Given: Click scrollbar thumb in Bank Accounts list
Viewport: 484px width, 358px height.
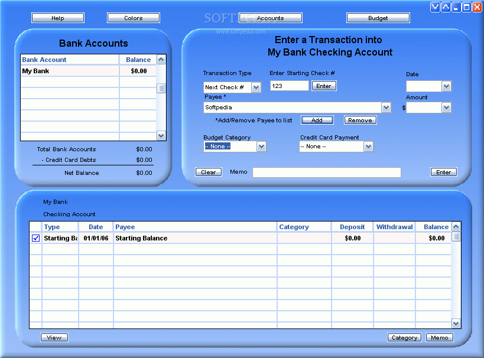Looking at the screenshot, I should (x=161, y=88).
